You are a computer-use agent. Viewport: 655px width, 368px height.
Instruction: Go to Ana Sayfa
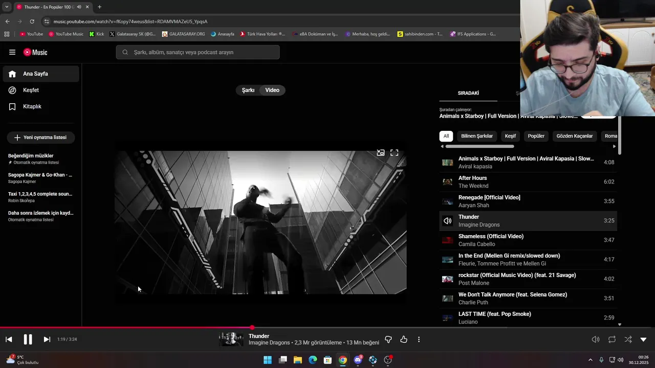click(41, 74)
